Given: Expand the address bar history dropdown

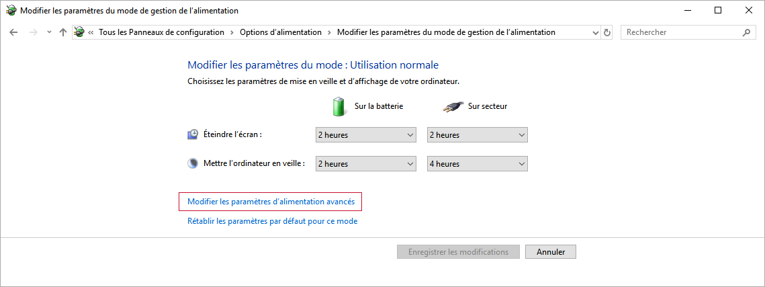Looking at the screenshot, I should pyautogui.click(x=596, y=32).
